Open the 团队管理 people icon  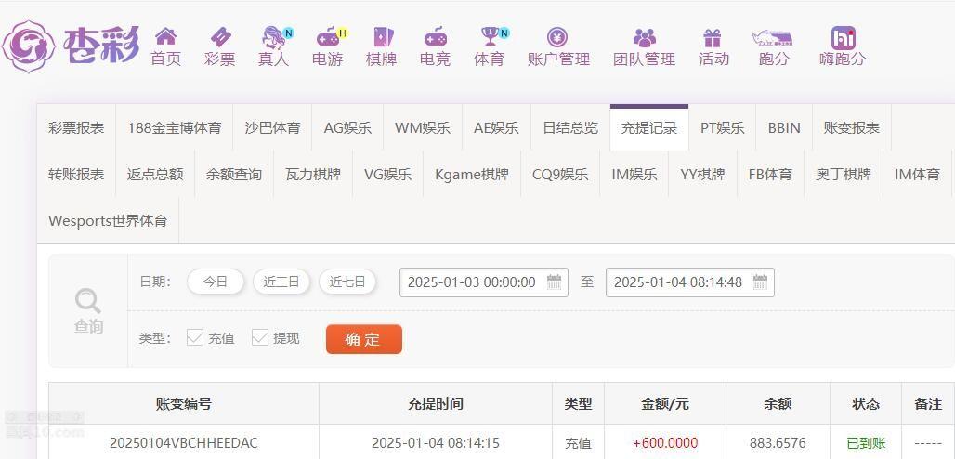(x=645, y=38)
